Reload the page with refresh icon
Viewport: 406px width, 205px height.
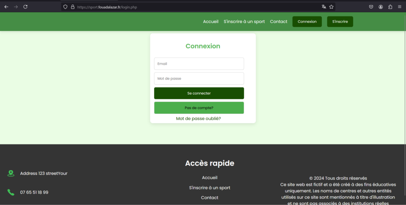coord(25,7)
